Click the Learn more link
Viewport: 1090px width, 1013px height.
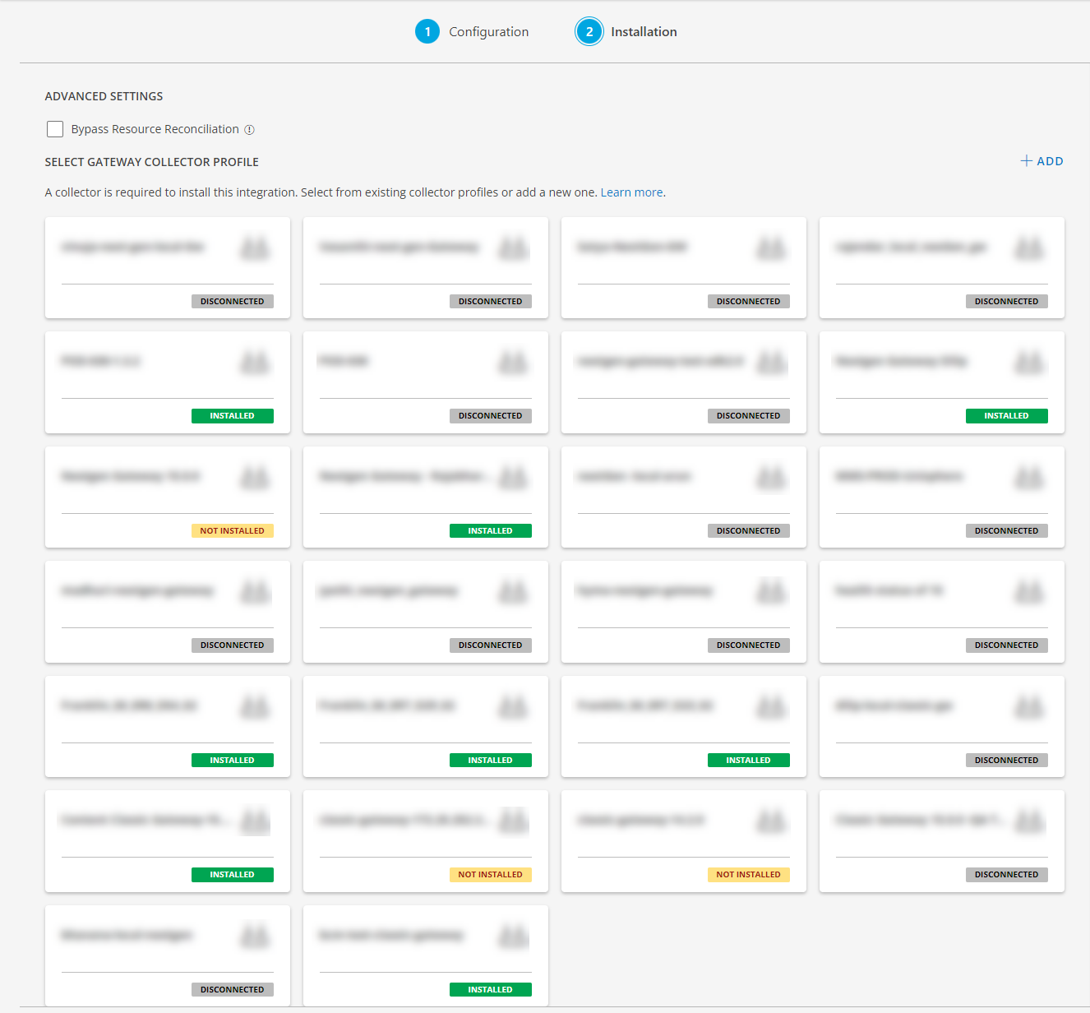(x=631, y=192)
